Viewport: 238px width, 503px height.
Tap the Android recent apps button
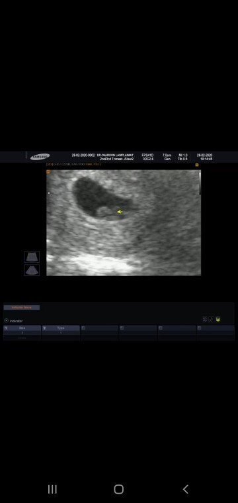click(52, 489)
